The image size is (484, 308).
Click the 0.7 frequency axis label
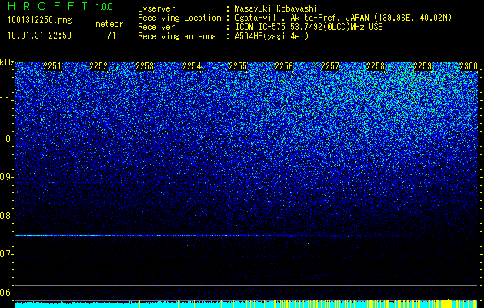coord(6,254)
